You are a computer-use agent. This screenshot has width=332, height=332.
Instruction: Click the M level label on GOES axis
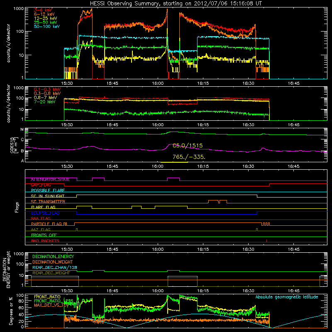(x=22, y=129)
